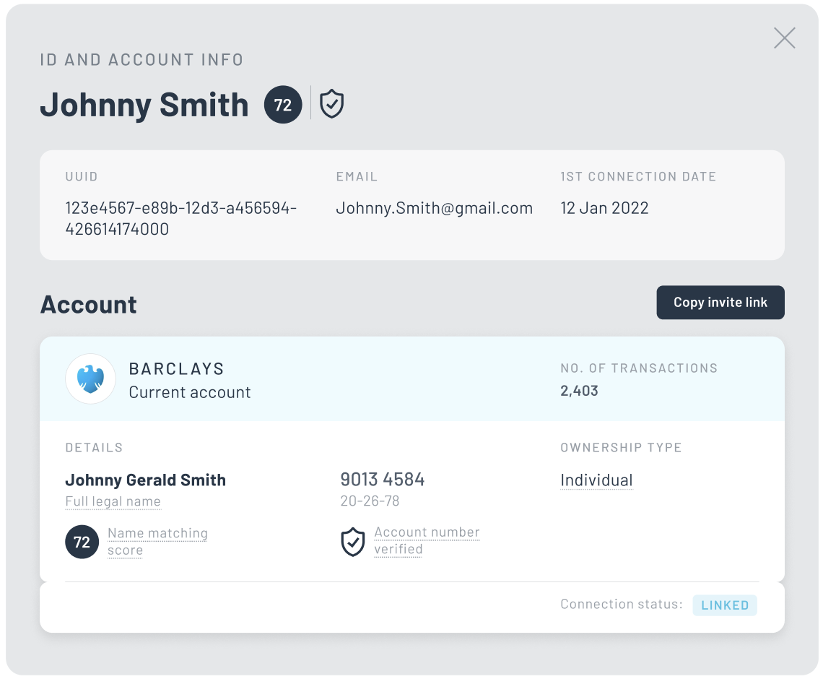Click the sort code 20-26-78
Image resolution: width=823 pixels, height=679 pixels.
[x=369, y=501]
